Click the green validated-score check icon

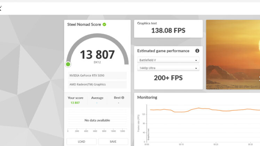(104, 24)
